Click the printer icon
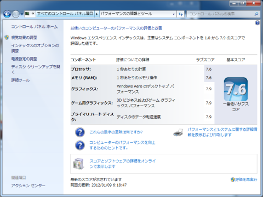Image resolution: width=263 pixels, height=197 pixels. point(178,132)
